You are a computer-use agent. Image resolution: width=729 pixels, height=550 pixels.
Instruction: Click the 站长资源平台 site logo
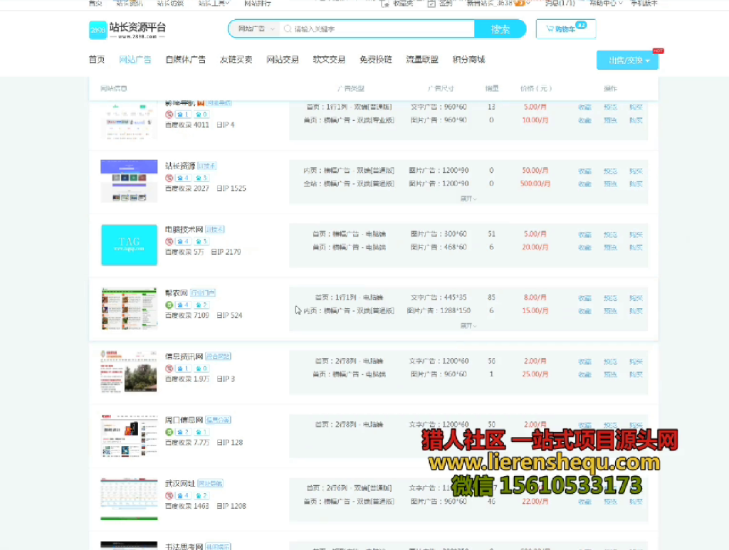(132, 30)
